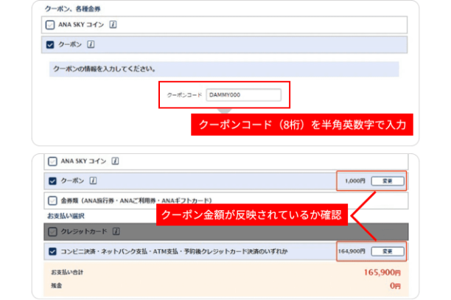
Task: Tick ANA SKY コイン checkbox in upper panel
Action: 51,24
